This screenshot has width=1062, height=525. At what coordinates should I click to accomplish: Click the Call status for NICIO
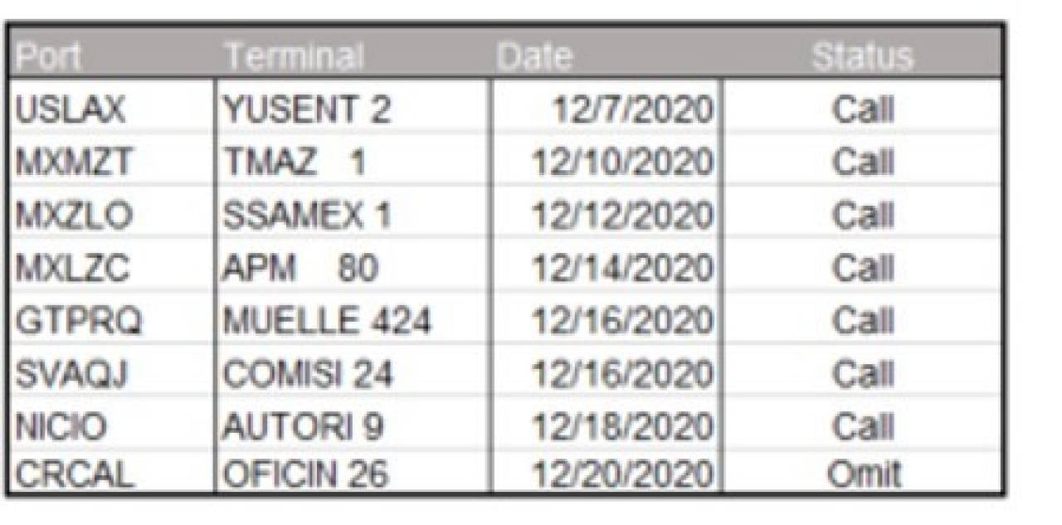863,428
